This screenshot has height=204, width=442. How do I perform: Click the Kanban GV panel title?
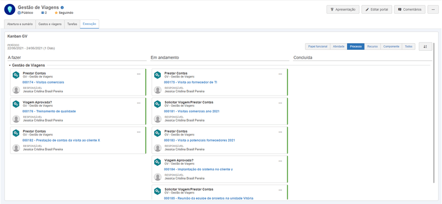point(17,36)
